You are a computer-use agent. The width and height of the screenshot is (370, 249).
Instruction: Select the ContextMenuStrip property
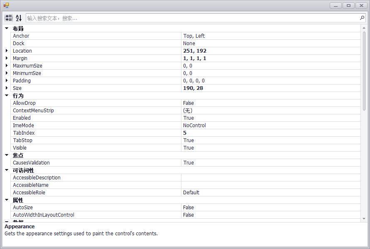point(96,110)
